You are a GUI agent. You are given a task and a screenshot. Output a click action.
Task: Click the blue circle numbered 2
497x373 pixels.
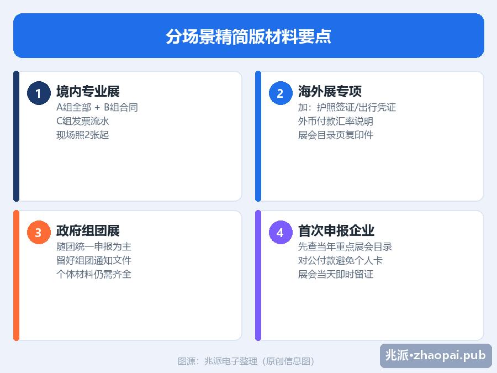tap(280, 93)
